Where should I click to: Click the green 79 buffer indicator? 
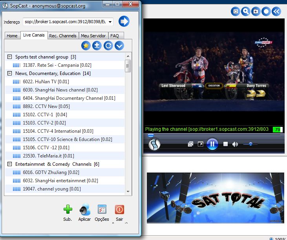278,130
